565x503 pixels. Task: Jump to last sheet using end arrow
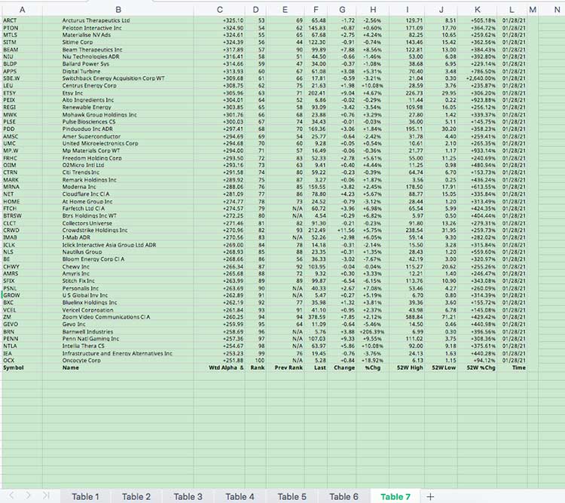tap(47, 496)
